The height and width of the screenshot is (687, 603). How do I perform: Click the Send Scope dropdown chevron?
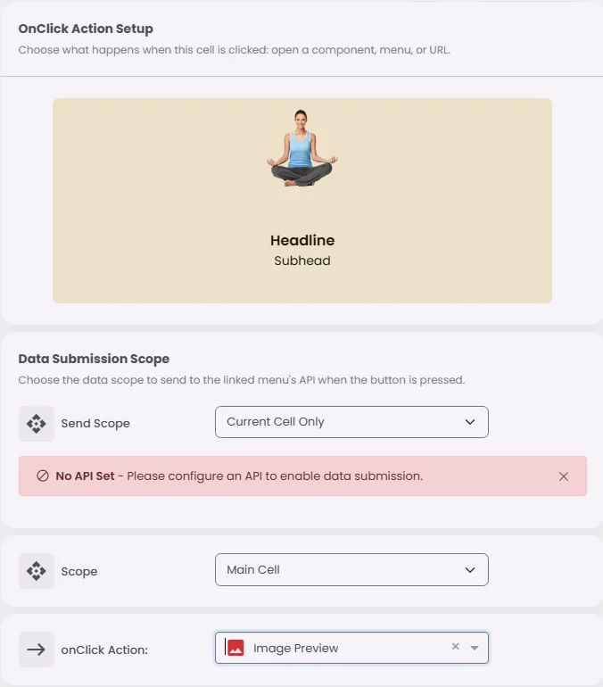470,422
